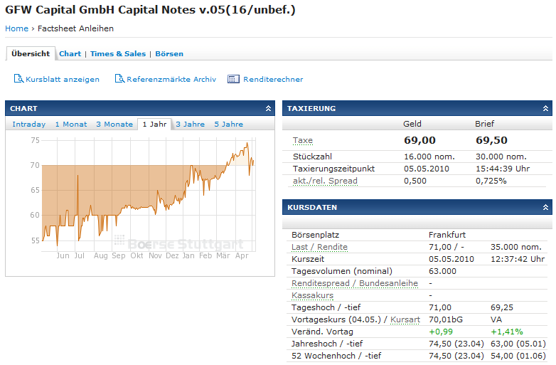The image size is (556, 365).
Task: Switch to the Chart tab
Action: tap(70, 54)
